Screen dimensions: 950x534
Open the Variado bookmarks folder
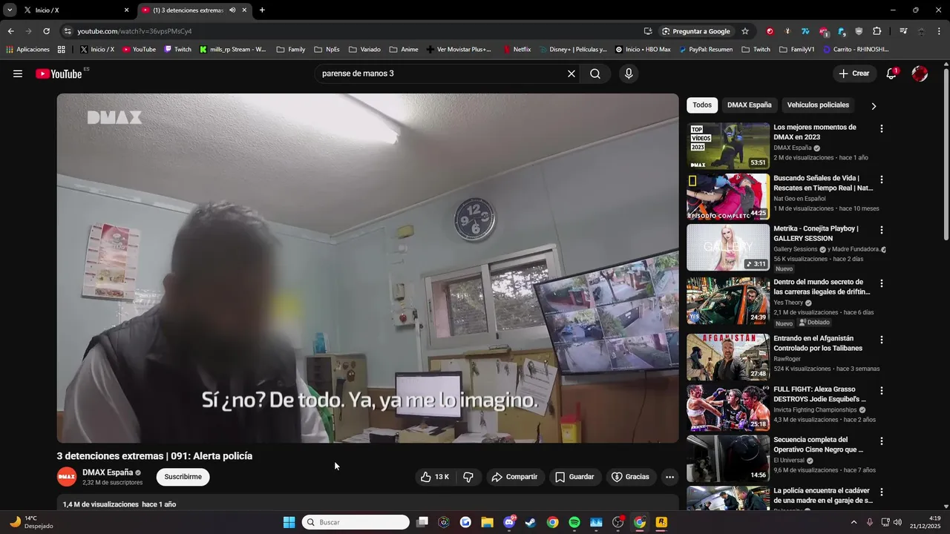pyautogui.click(x=364, y=50)
